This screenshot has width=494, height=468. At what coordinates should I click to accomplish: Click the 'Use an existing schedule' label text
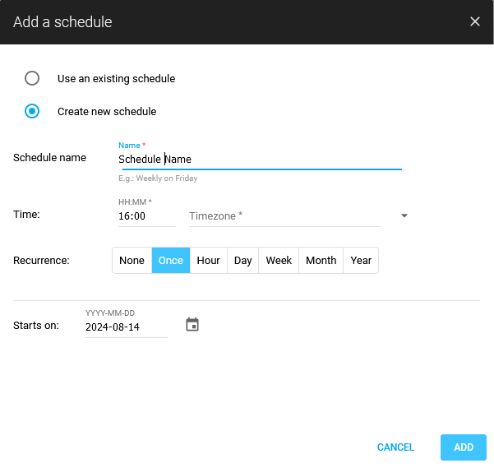coord(116,79)
